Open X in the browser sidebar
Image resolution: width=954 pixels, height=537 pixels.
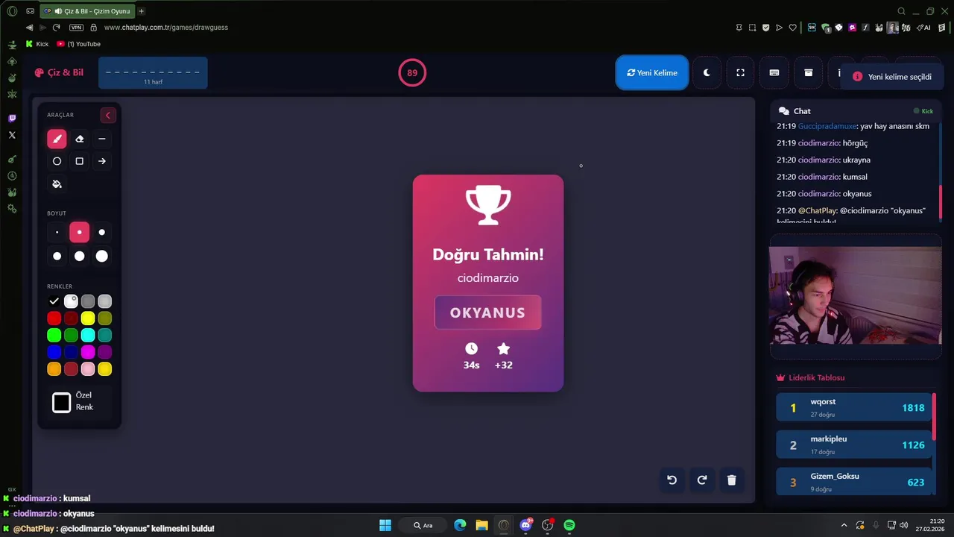coord(12,135)
